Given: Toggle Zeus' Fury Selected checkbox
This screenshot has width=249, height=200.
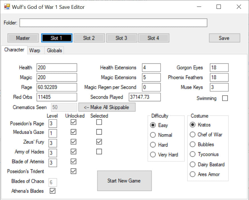Looking at the screenshot, I should click(x=99, y=142).
